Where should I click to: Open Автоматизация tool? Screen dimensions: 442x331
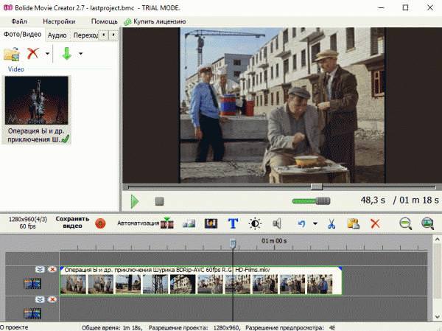tap(138, 223)
